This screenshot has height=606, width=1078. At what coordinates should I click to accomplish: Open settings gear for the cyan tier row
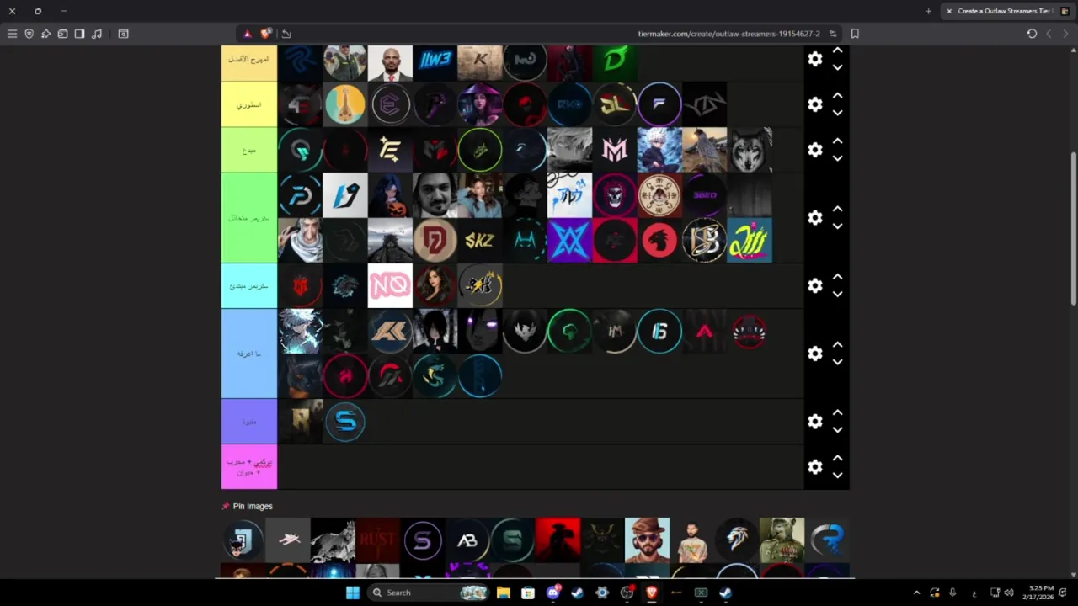pos(814,286)
